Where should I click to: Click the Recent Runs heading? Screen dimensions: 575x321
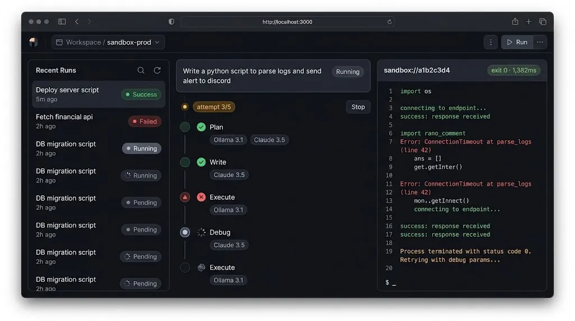56,70
